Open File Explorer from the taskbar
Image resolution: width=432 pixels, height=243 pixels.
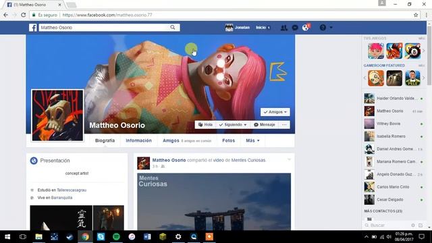38,237
